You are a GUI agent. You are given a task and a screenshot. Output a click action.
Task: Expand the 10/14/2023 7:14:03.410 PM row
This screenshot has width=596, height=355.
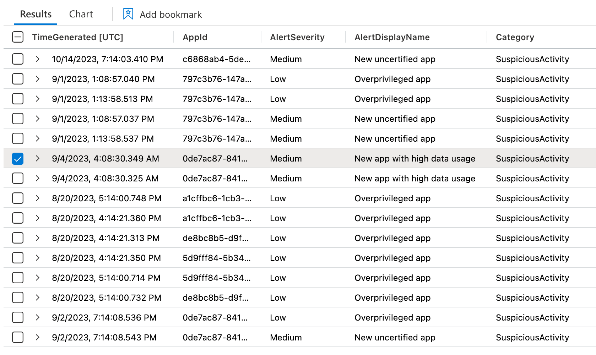tap(37, 59)
